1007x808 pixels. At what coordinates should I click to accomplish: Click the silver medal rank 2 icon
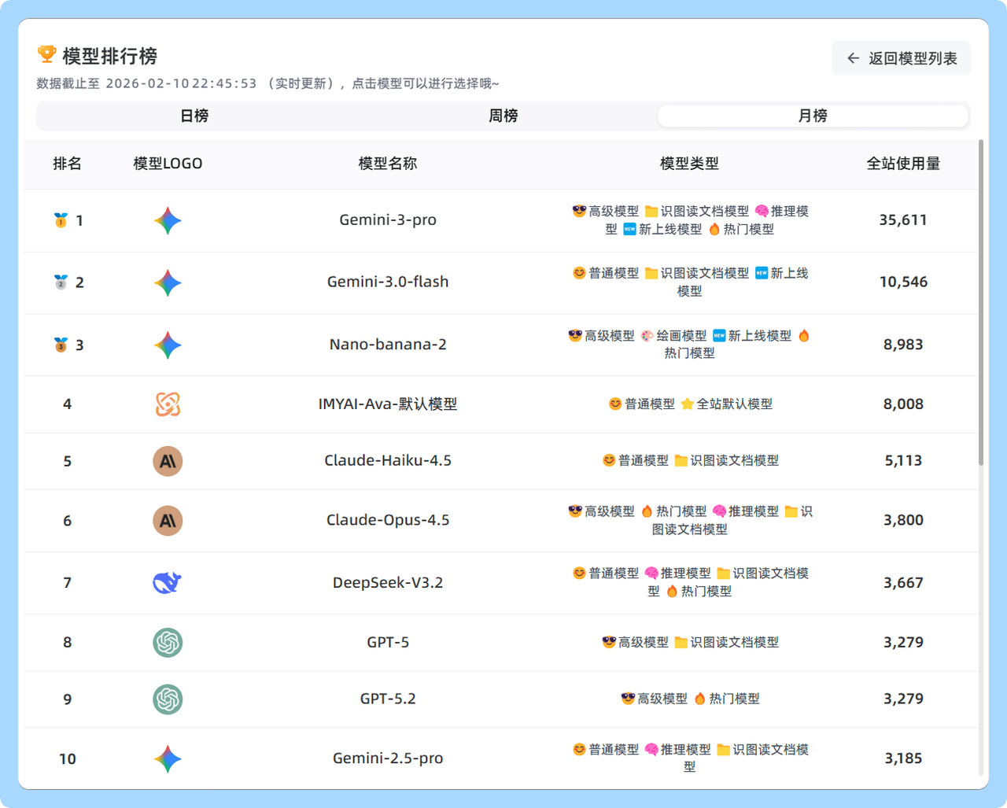(x=61, y=282)
